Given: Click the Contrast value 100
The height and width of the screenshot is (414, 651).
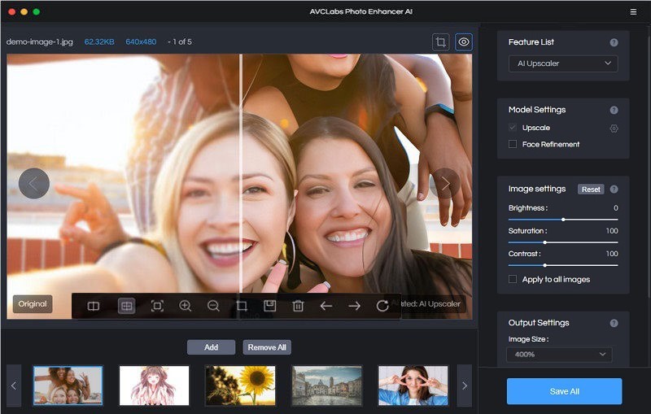Looking at the screenshot, I should [612, 254].
